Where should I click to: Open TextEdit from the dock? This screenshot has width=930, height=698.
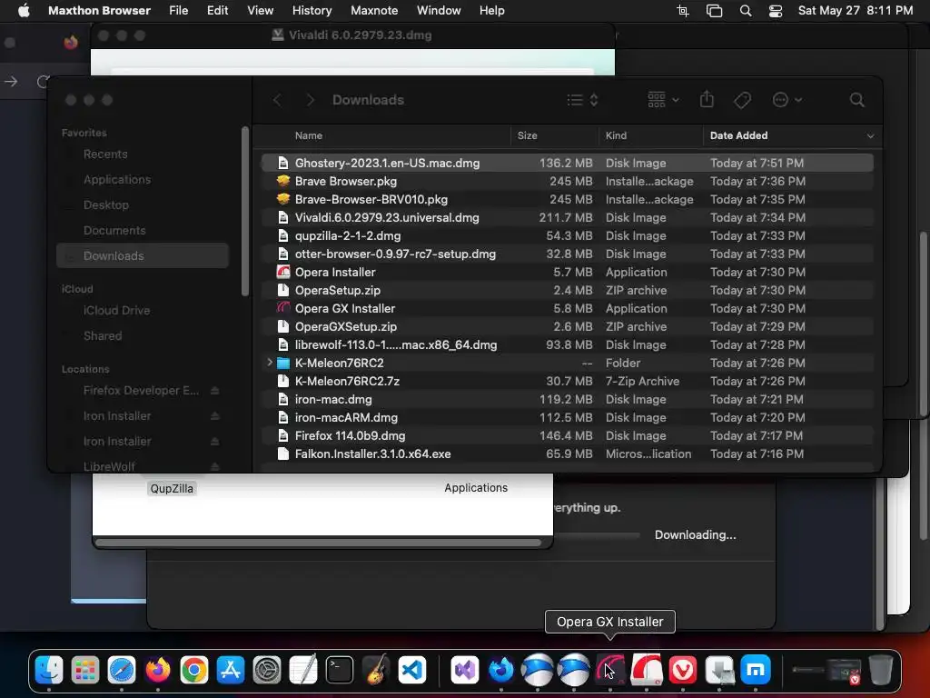(303, 671)
